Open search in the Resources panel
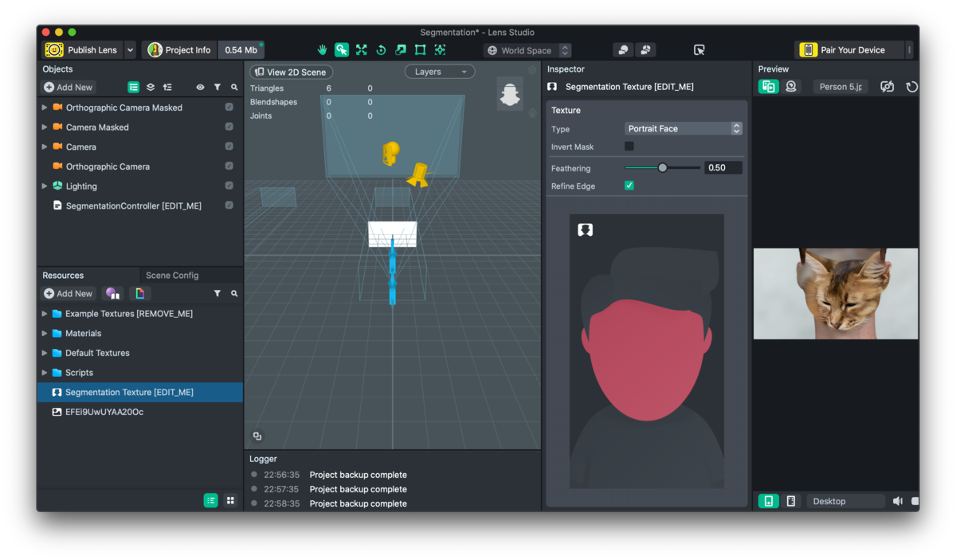The height and width of the screenshot is (560, 956). pyautogui.click(x=234, y=294)
